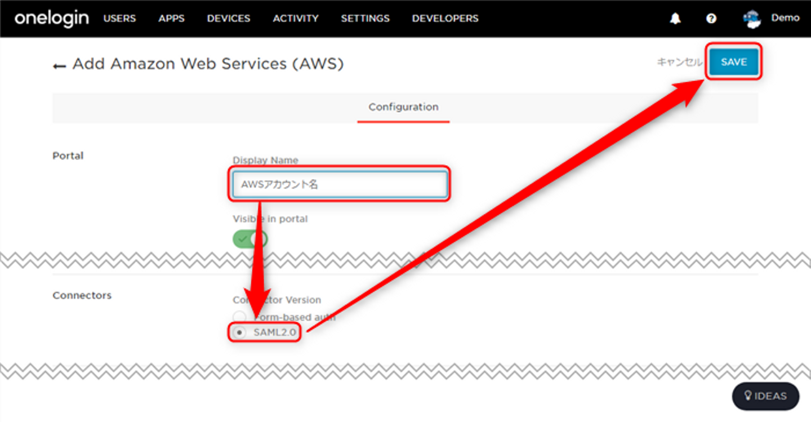Viewport: 811px width, 422px height.
Task: Go back using the left arrow
Action: pyautogui.click(x=59, y=65)
